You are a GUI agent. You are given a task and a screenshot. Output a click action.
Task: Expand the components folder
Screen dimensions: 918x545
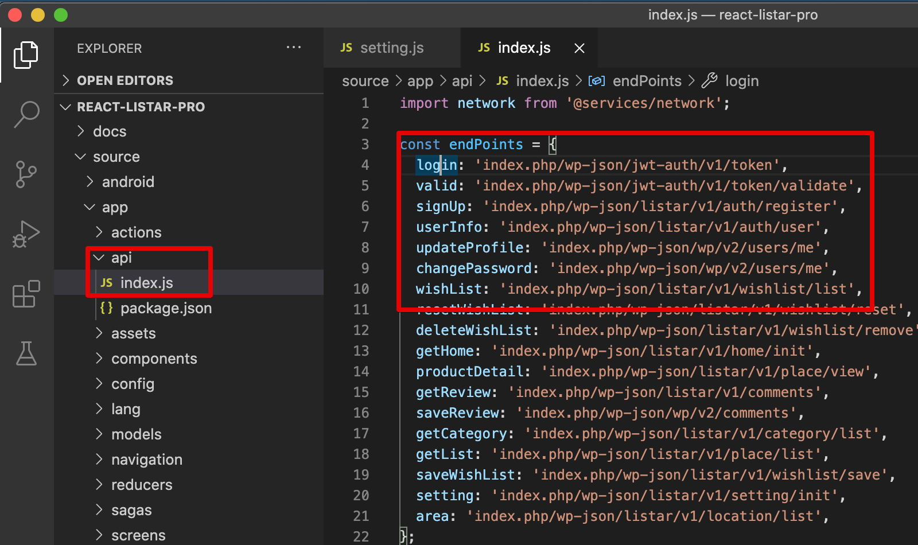coord(189,359)
